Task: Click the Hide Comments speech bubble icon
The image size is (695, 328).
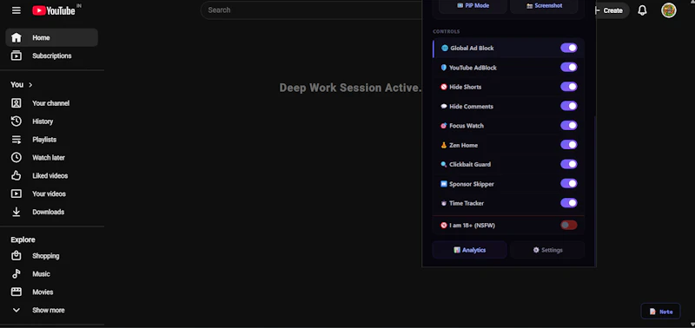Action: pos(444,106)
